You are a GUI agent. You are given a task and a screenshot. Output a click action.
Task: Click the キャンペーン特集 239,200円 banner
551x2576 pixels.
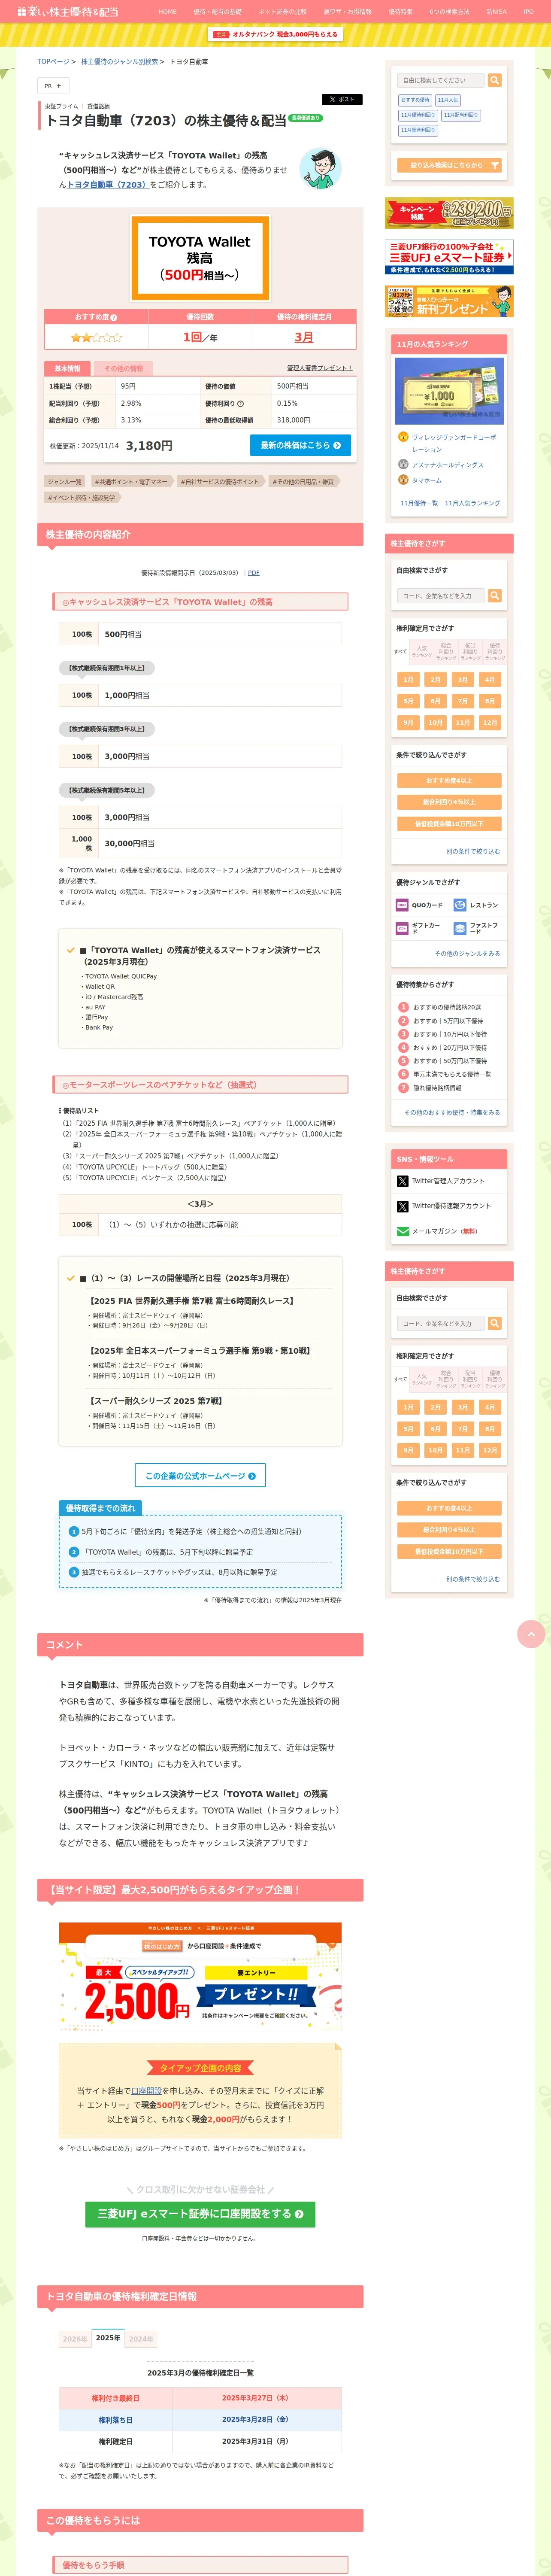click(x=449, y=213)
